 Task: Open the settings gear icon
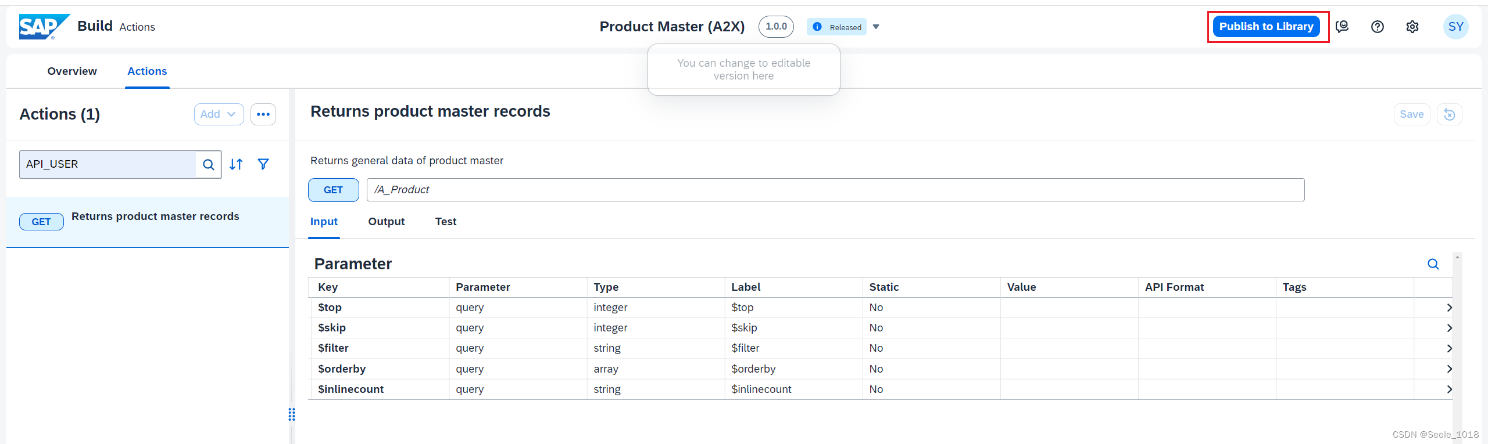click(1412, 27)
